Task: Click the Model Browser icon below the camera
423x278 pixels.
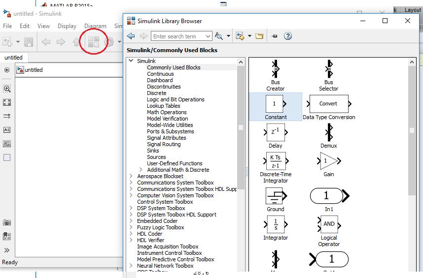Action: tap(7, 236)
